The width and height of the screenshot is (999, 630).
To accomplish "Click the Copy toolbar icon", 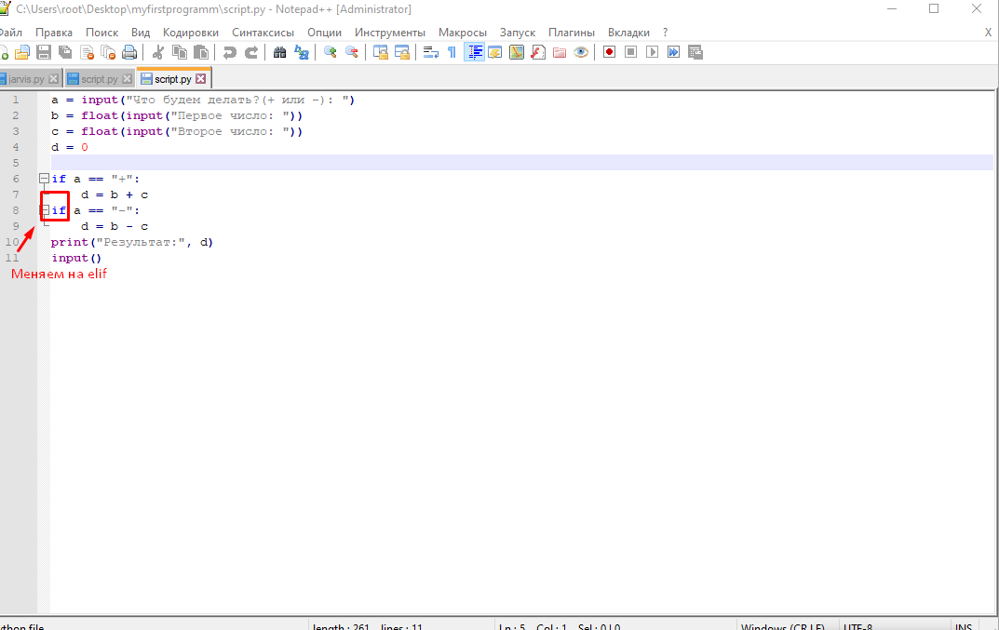I will click(180, 52).
